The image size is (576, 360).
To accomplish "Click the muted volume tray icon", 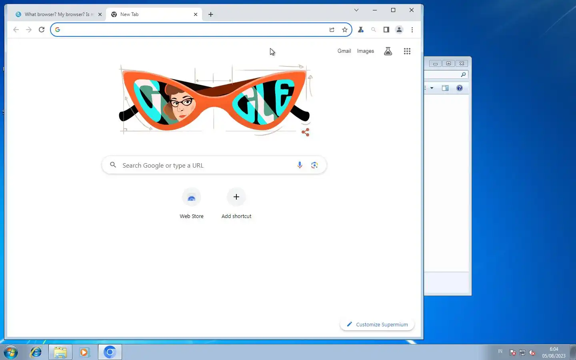I will click(532, 352).
